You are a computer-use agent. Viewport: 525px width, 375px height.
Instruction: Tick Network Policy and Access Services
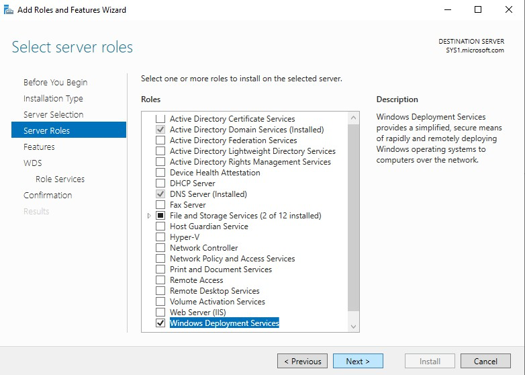click(x=160, y=258)
